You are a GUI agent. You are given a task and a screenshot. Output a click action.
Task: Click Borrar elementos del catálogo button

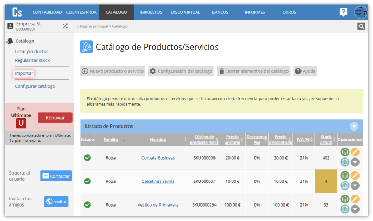tap(253, 71)
